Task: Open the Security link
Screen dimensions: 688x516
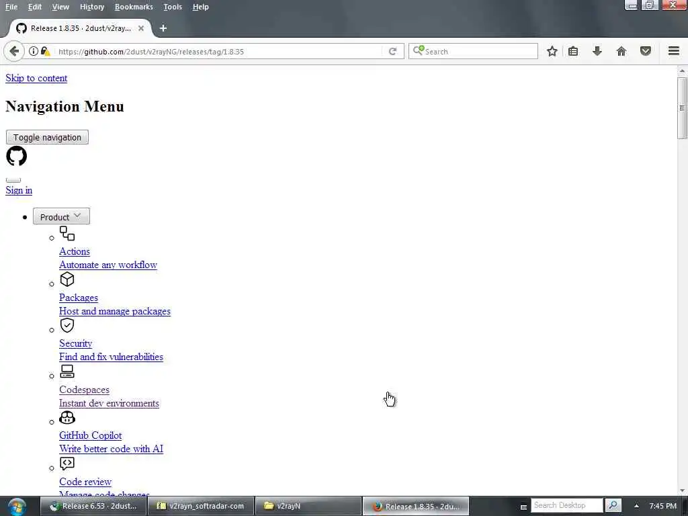Action: 75,343
